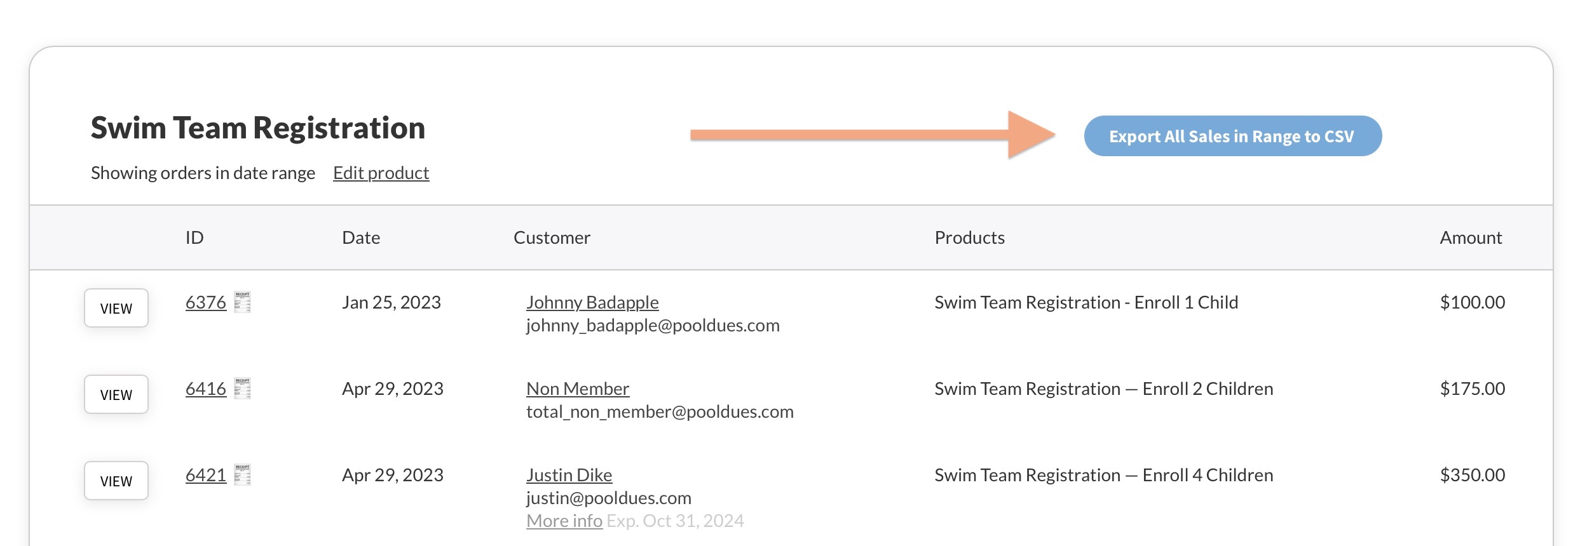Open order ID 6421 link
Image resolution: width=1580 pixels, height=546 pixels.
[205, 475]
